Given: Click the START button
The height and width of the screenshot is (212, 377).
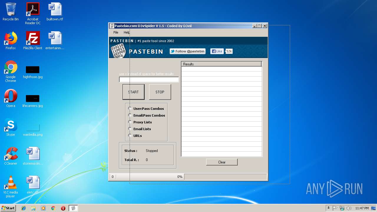Looking at the screenshot, I should (x=133, y=92).
